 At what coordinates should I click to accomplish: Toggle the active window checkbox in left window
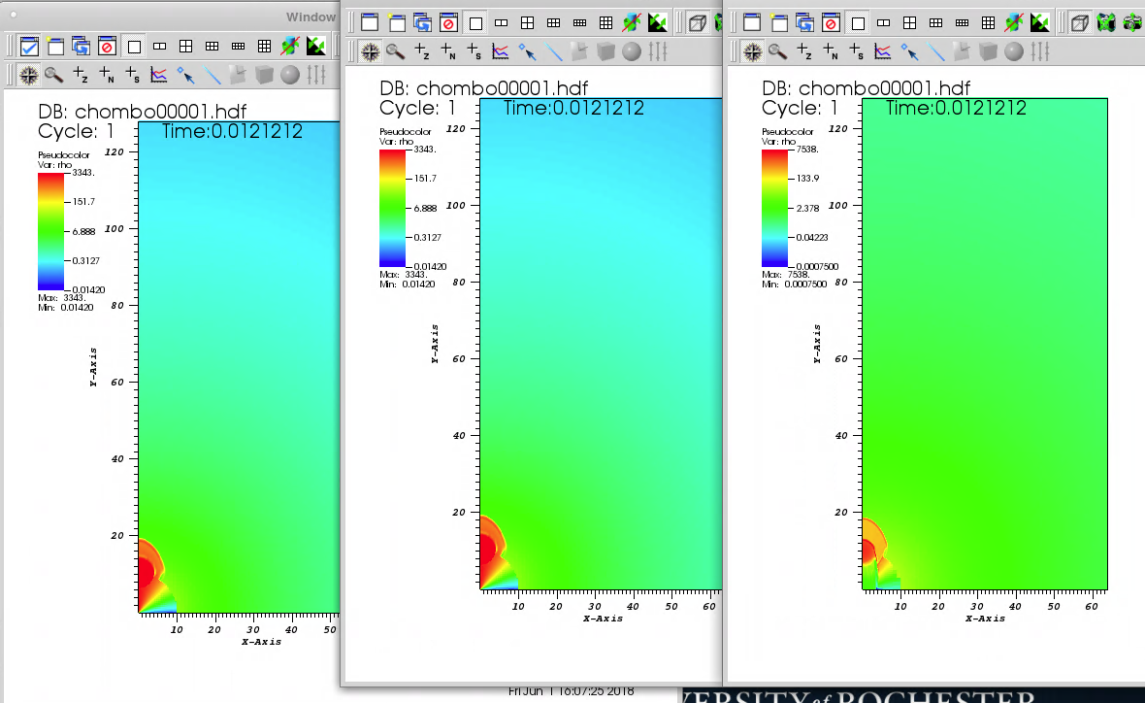29,47
